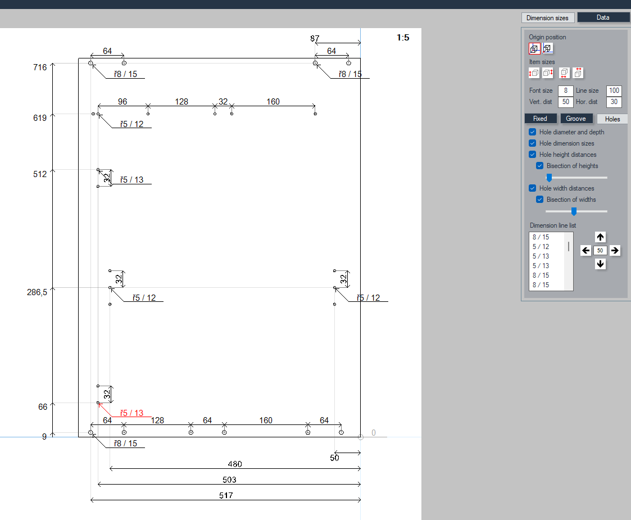This screenshot has height=520, width=631.
Task: Click the 87 dimension at the top
Action: tap(315, 39)
